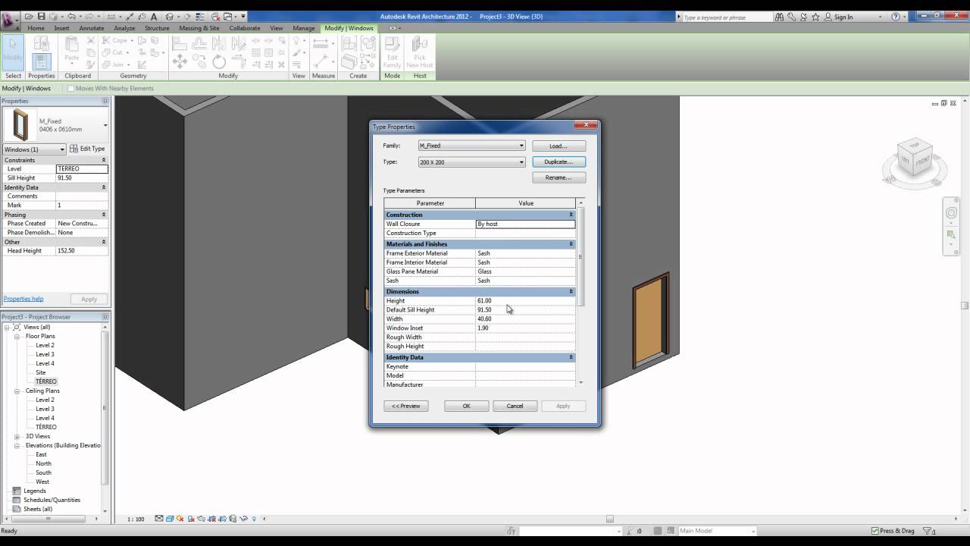The width and height of the screenshot is (970, 546).
Task: Open the Collaborate ribbon tab
Action: pyautogui.click(x=245, y=28)
